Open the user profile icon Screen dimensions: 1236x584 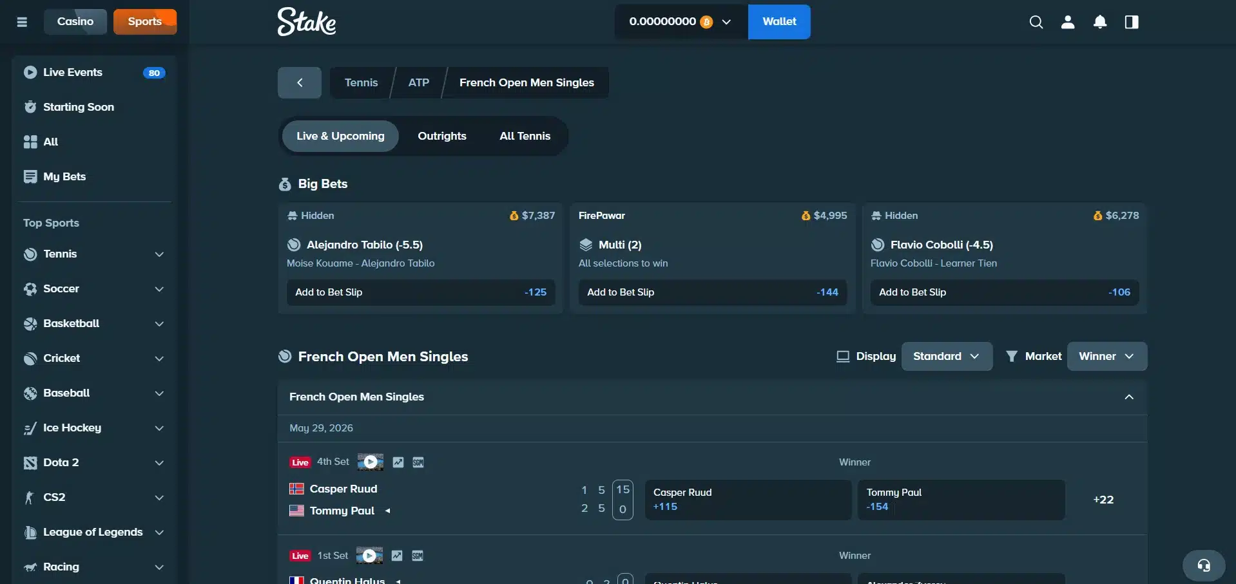click(1068, 22)
